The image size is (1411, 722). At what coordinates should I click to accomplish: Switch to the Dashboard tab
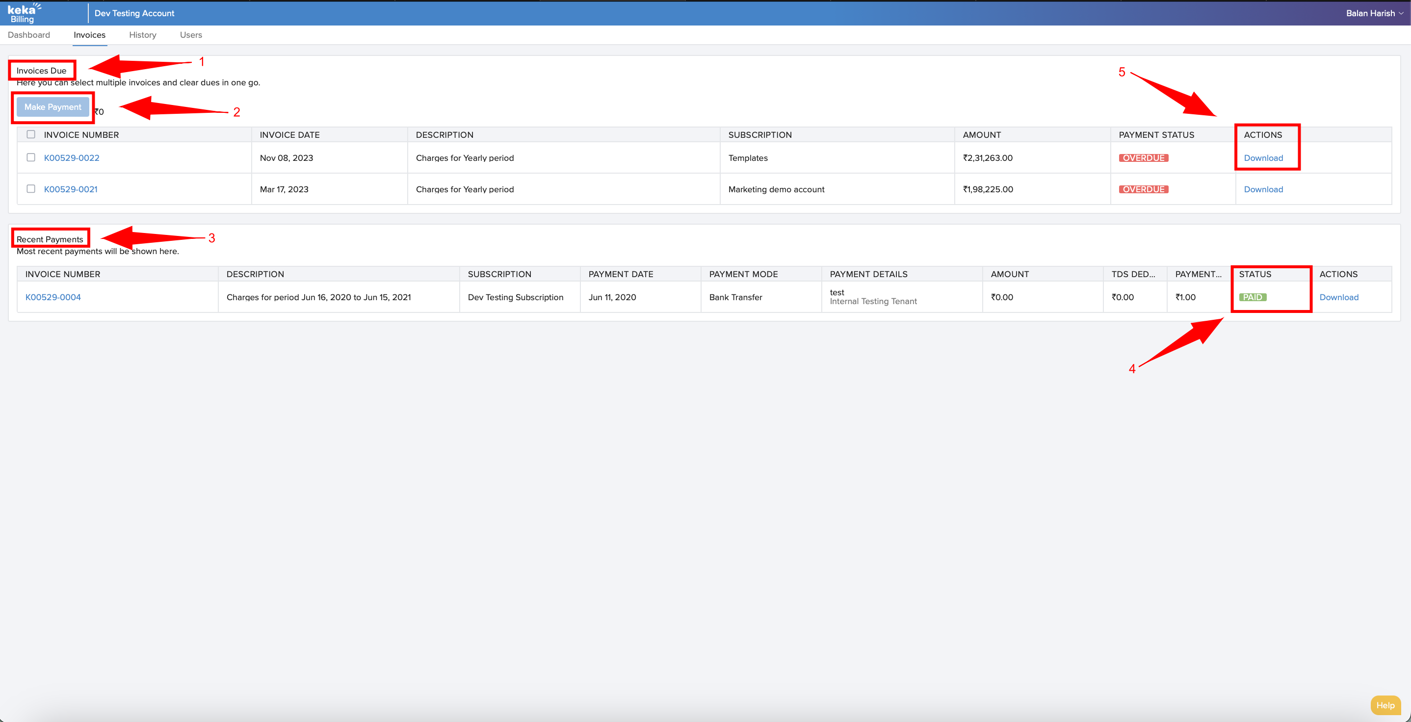(x=29, y=35)
